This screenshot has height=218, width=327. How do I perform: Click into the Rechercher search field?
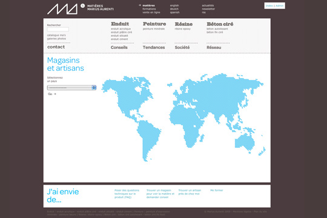(58, 29)
